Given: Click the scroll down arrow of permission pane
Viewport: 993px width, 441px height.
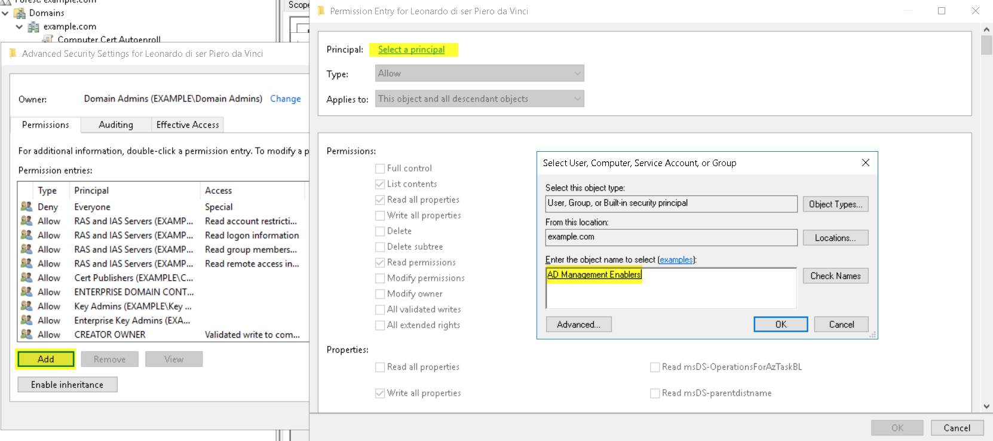Looking at the screenshot, I should [986, 406].
